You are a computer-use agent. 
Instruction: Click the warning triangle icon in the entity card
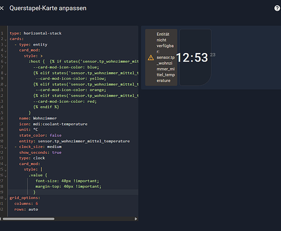point(151,58)
